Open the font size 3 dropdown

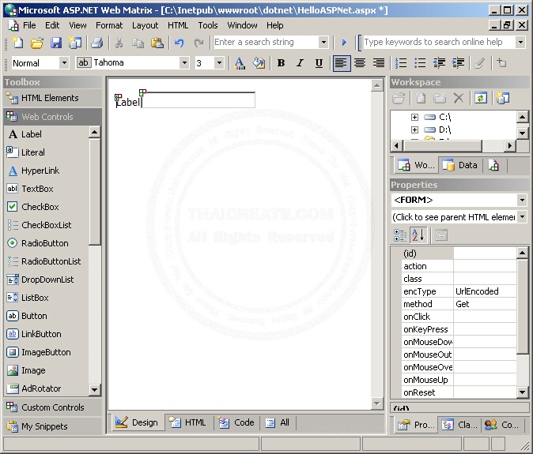pos(219,63)
